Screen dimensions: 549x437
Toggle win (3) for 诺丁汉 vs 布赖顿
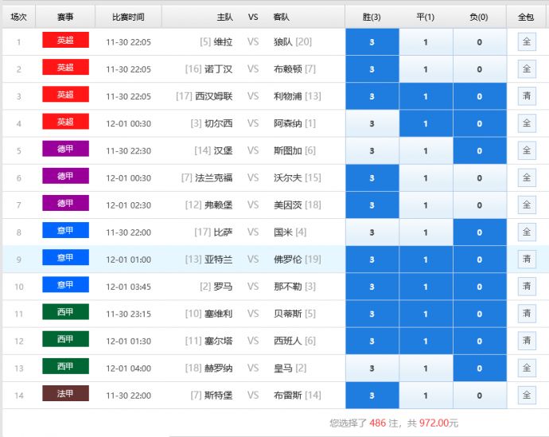(372, 69)
